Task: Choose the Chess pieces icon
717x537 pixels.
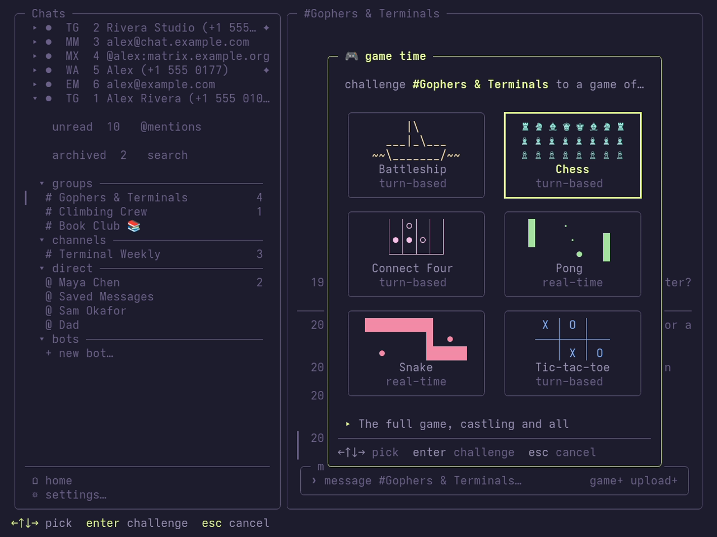Action: pyautogui.click(x=572, y=141)
